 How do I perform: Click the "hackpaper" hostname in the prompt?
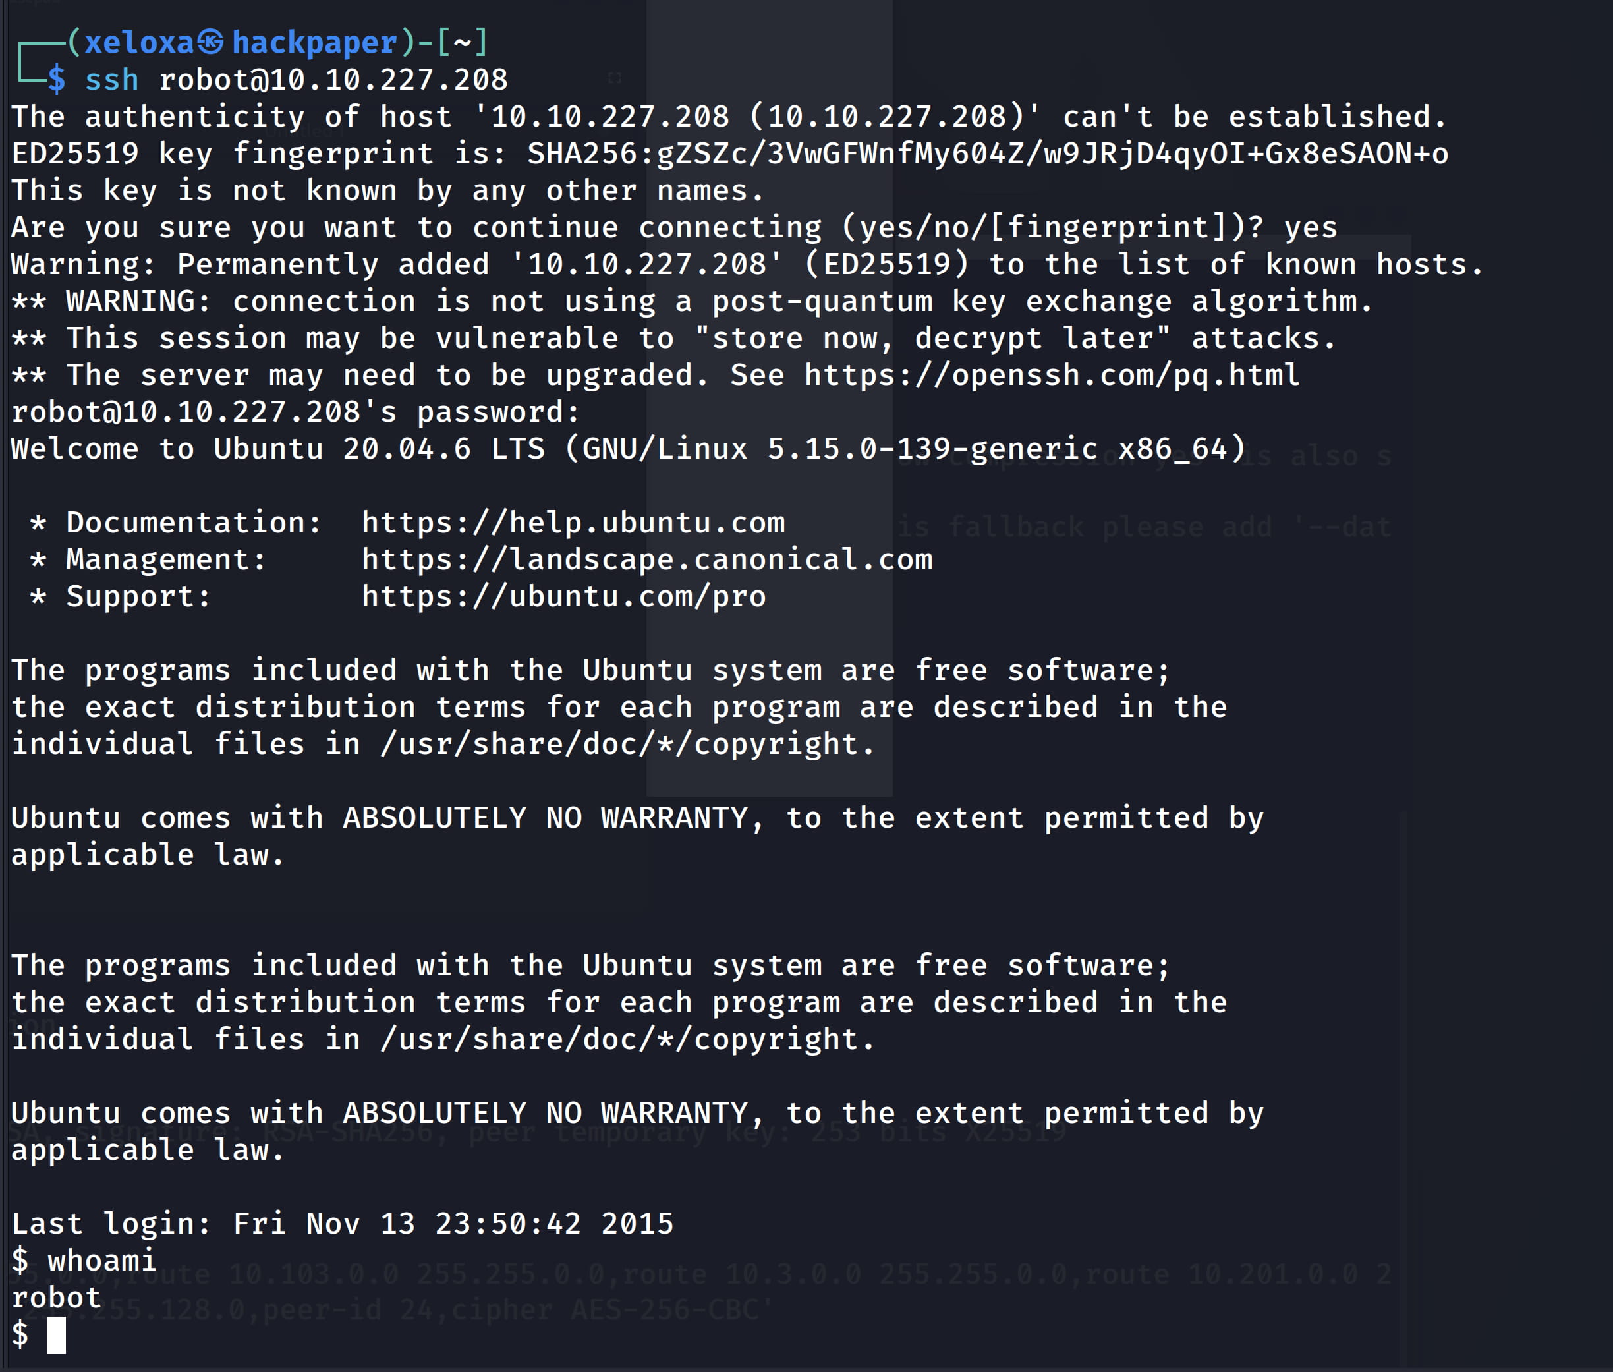[315, 42]
